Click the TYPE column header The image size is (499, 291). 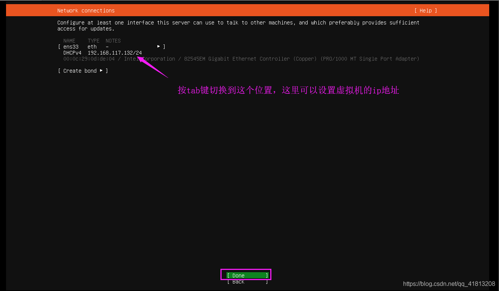[x=94, y=41]
